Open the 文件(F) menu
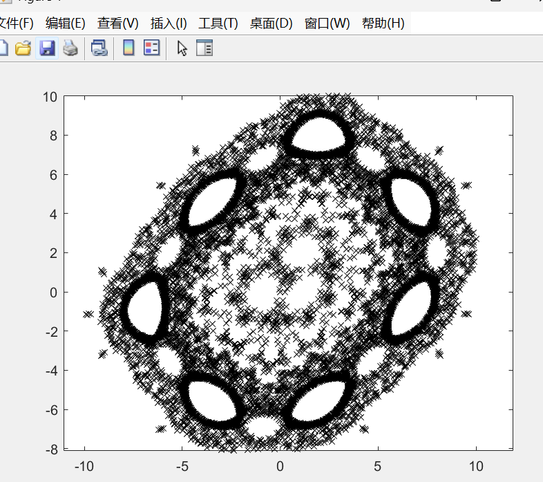Screen dimensions: 543x482 [x=15, y=23]
